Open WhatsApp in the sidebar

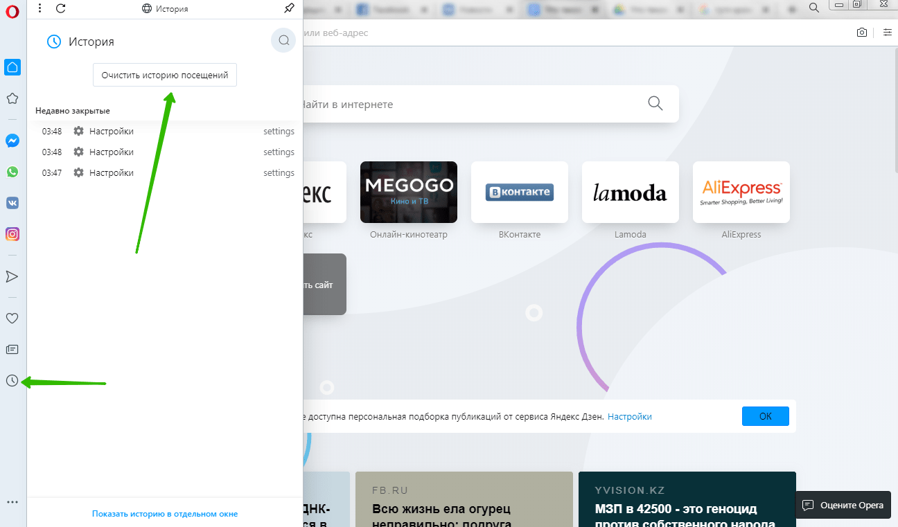[x=12, y=172]
